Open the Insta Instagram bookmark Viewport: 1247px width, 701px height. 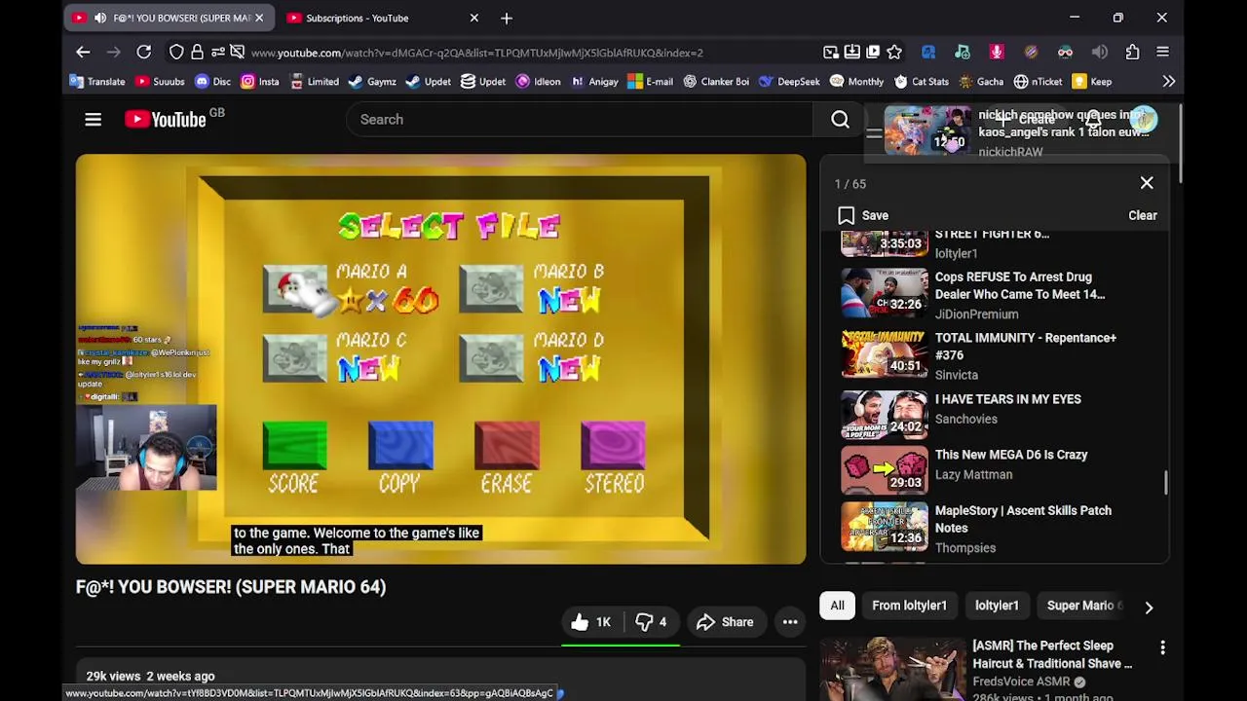tap(260, 82)
